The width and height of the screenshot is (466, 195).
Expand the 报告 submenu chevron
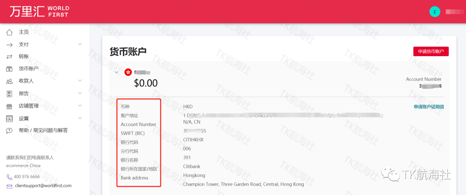click(80, 93)
